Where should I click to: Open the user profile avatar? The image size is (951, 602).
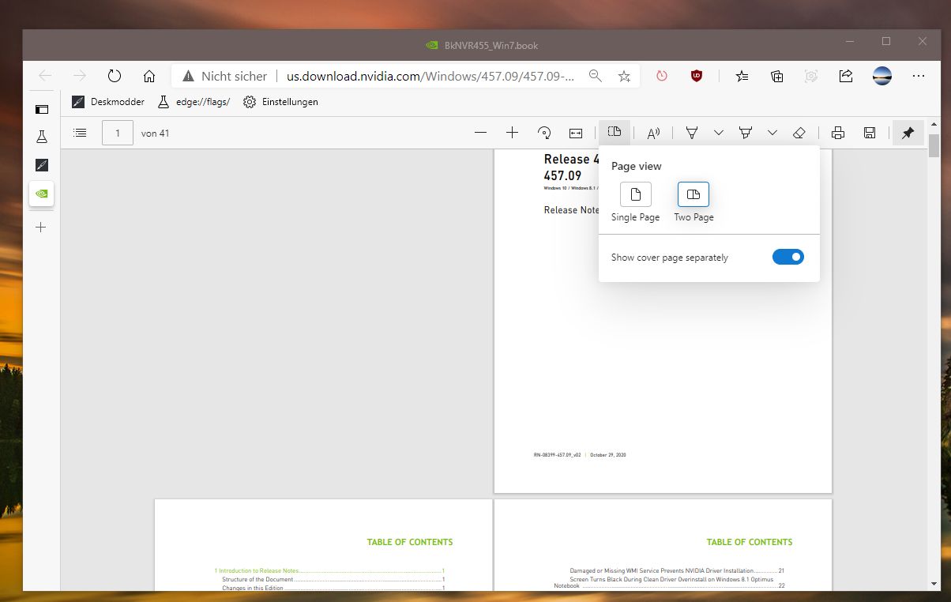pos(881,76)
